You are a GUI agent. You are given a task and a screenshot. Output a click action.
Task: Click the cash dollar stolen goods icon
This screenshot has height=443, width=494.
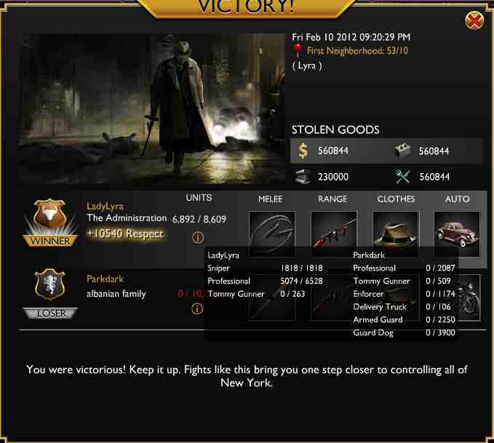click(303, 151)
